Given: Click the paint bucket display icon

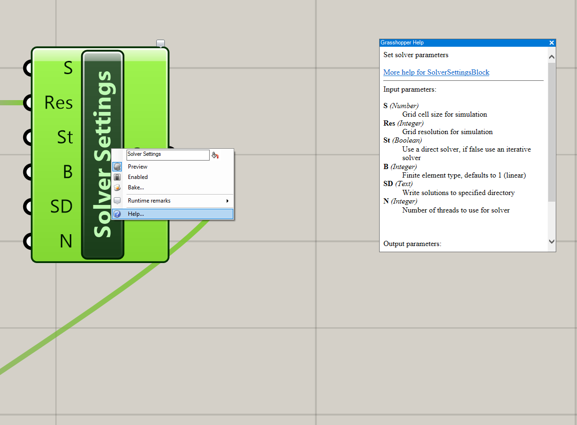Looking at the screenshot, I should 215,155.
